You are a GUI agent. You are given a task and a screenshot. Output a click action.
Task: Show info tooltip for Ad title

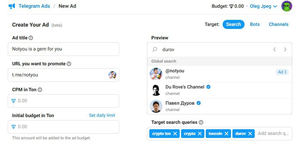click(x=31, y=38)
